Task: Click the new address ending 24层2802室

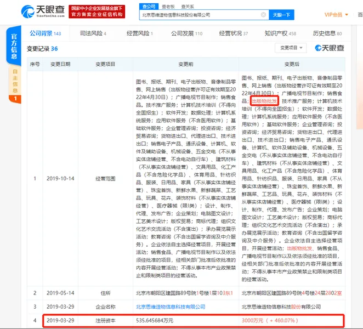Action: point(292,293)
